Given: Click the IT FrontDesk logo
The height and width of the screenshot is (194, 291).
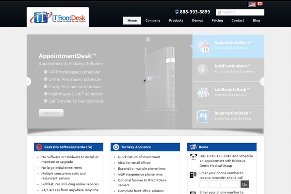Looking at the screenshot, I should pos(58,17).
